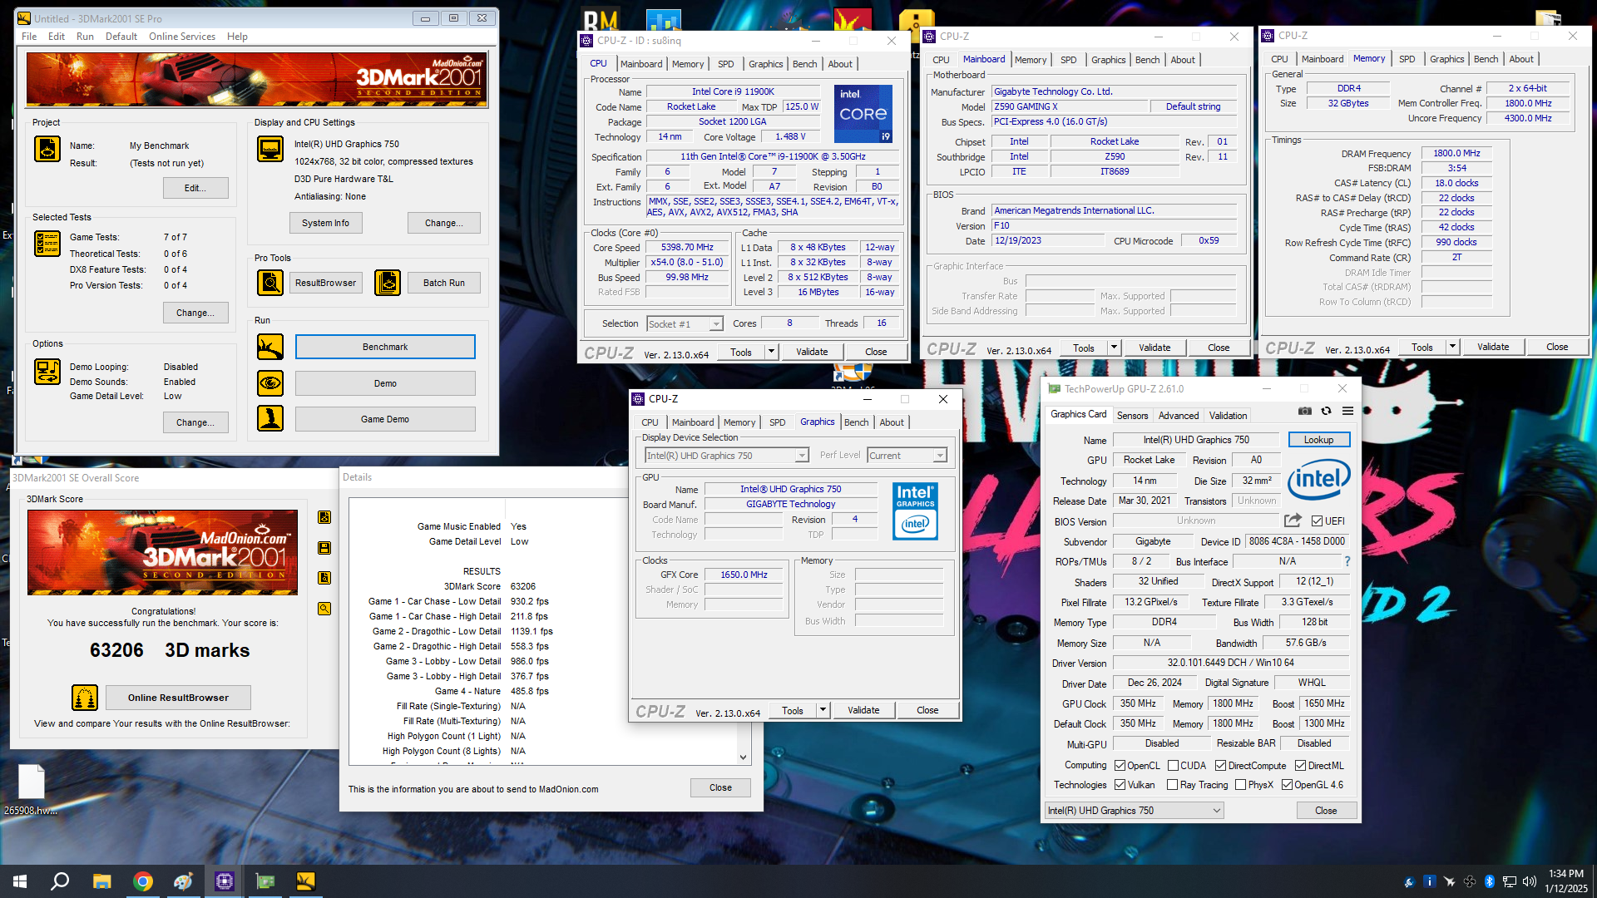Click the Game Demo figure icon
The height and width of the screenshot is (898, 1597).
coord(270,418)
